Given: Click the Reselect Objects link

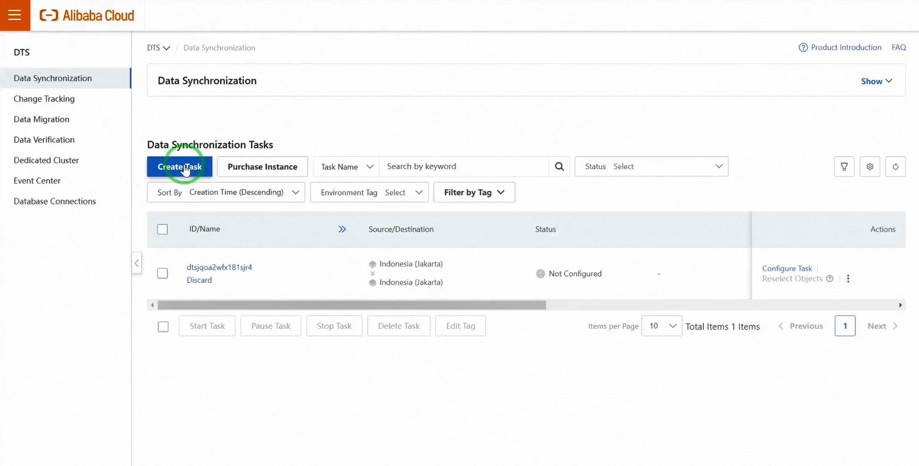Looking at the screenshot, I should [792, 278].
